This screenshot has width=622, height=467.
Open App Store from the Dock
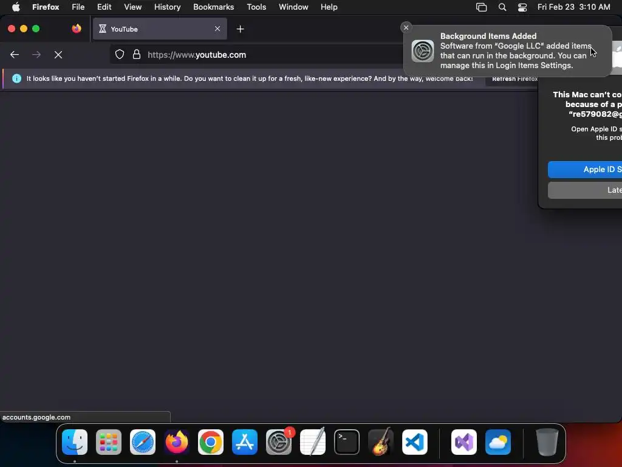[245, 442]
